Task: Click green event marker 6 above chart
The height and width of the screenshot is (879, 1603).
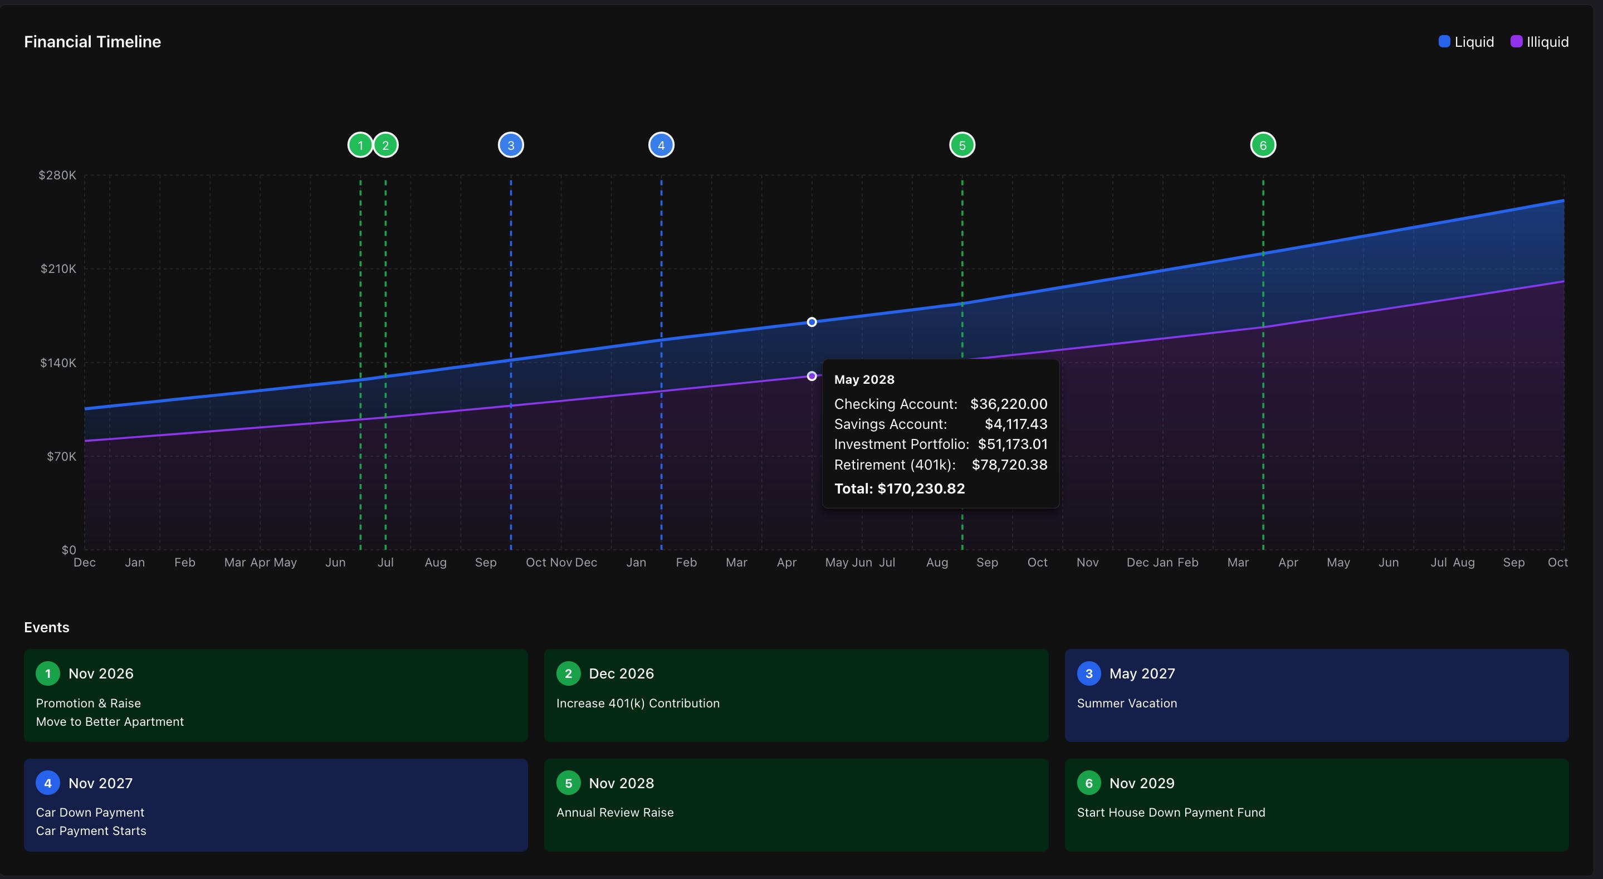Action: (1263, 145)
